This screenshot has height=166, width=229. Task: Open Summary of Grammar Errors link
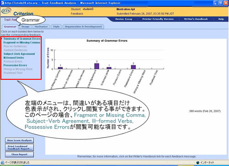pyautogui.click(x=22, y=39)
